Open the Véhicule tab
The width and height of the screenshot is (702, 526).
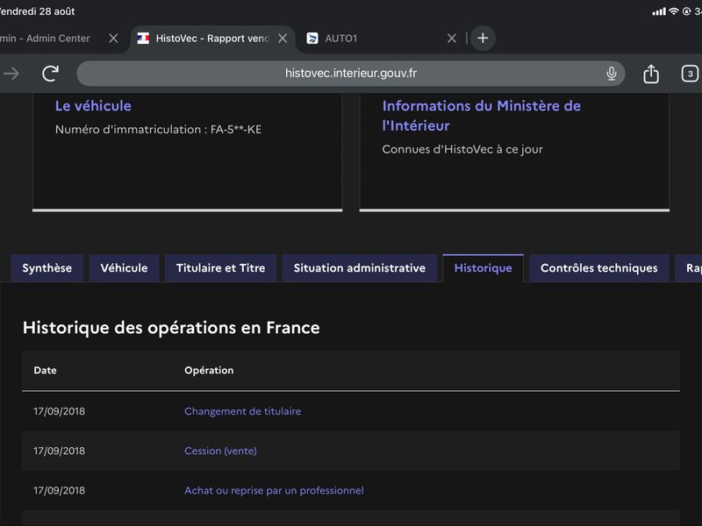point(124,268)
